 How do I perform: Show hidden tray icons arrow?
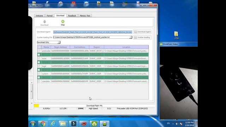pos(173,124)
